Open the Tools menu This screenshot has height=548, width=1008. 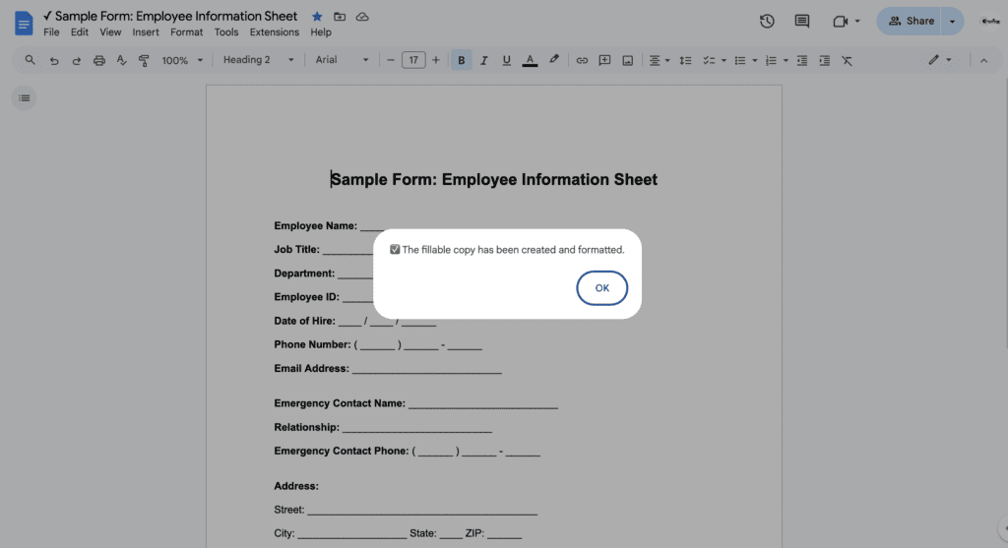[226, 32]
